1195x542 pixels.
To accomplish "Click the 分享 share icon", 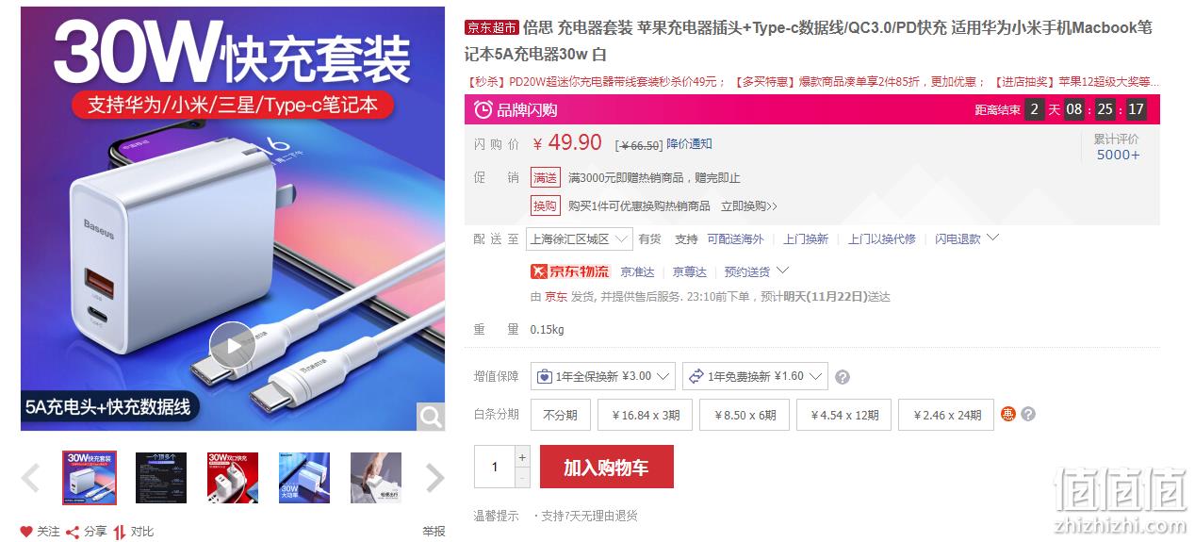I will [x=73, y=532].
